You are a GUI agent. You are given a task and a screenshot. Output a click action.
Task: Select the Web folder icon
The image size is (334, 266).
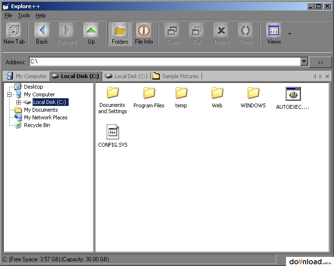(x=217, y=93)
